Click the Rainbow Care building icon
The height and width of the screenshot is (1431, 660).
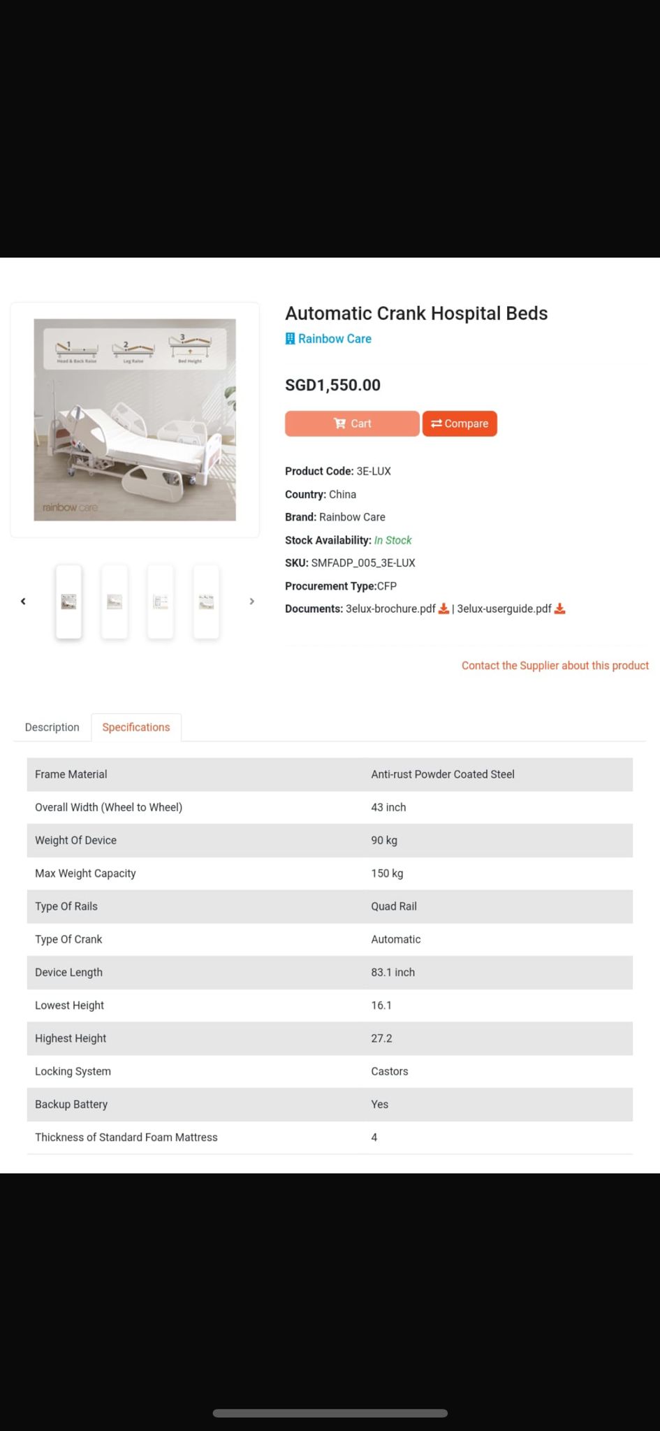pos(290,339)
